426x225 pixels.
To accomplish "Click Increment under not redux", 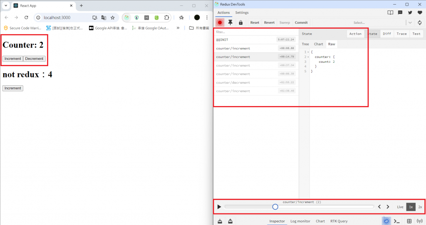I will (13, 88).
